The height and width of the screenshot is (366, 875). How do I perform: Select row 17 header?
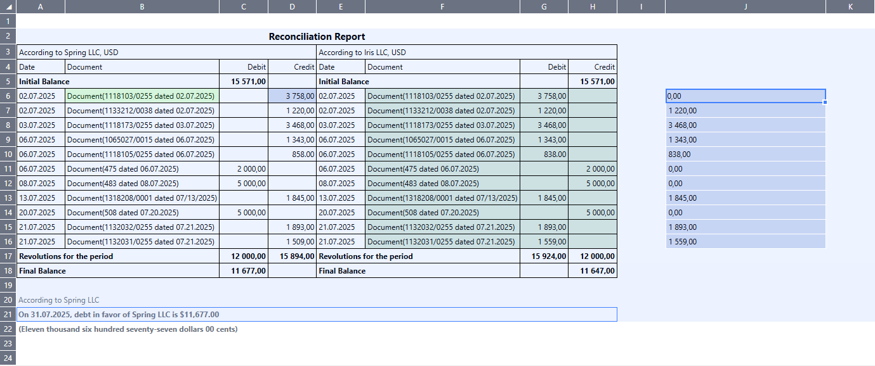8,256
